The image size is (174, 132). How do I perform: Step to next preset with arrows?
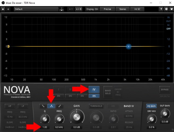pyautogui.click(x=62, y=10)
